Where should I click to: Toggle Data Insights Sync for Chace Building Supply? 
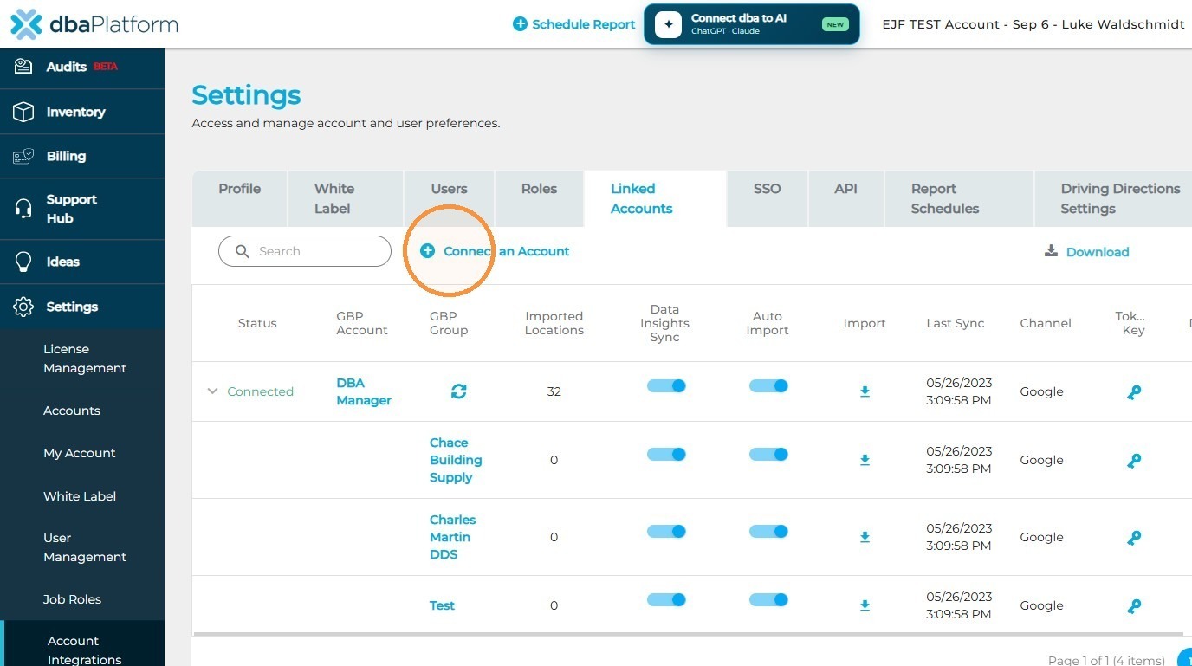[x=666, y=455]
